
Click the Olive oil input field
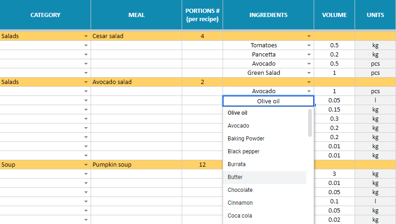tap(268, 101)
